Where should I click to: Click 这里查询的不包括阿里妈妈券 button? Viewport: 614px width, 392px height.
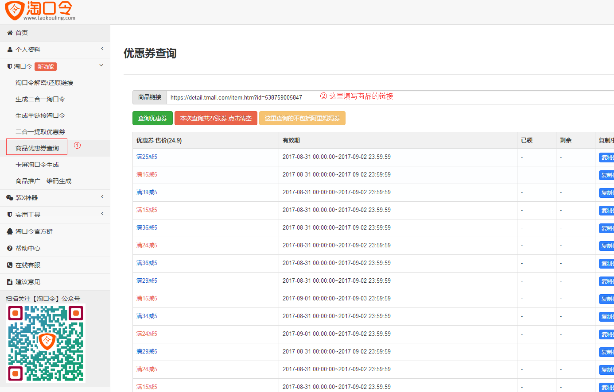[302, 118]
